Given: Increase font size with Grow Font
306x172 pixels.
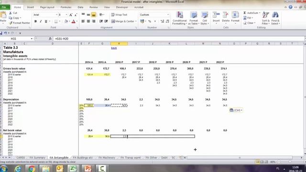Looking at the screenshot, I should coord(71,15).
